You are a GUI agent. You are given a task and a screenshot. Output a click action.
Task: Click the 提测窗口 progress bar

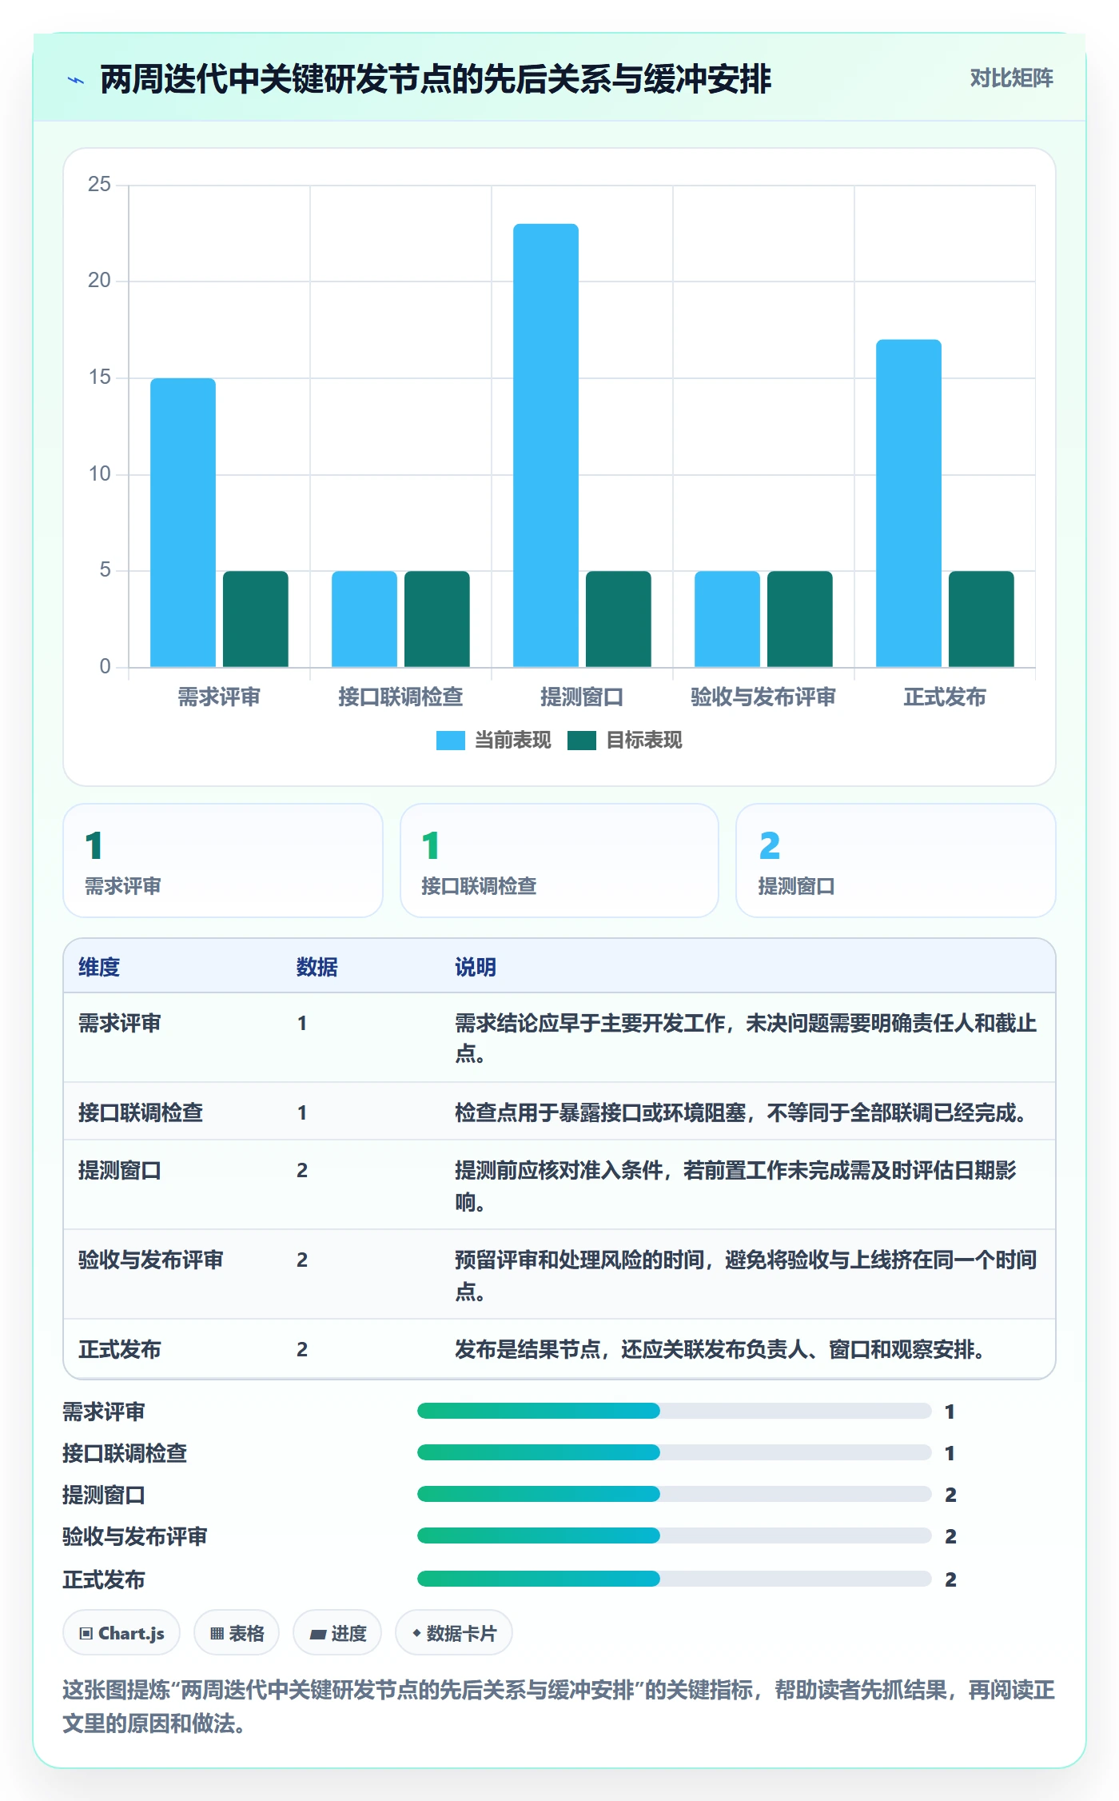[674, 1494]
